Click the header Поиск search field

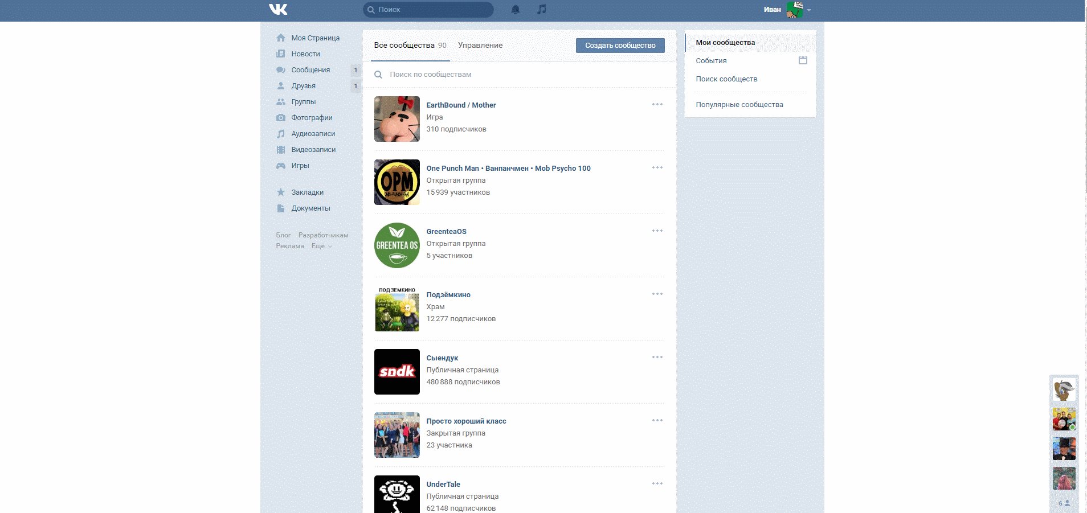(428, 10)
